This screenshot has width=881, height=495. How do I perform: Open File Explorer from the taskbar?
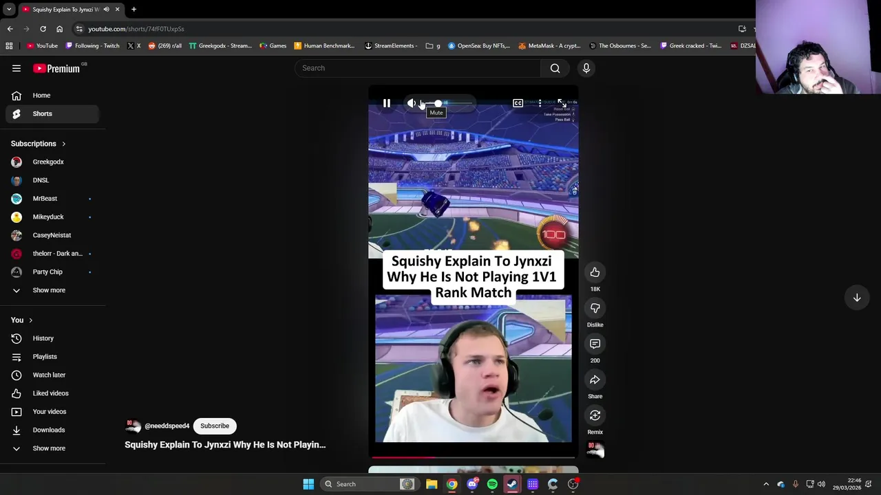pyautogui.click(x=432, y=484)
